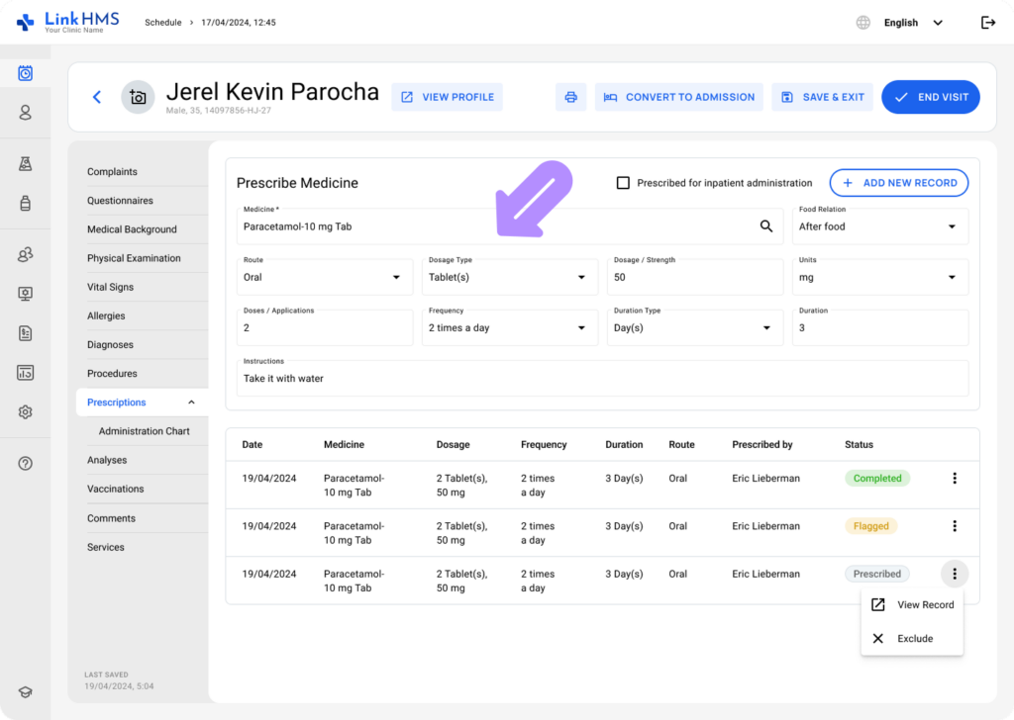The width and height of the screenshot is (1014, 720).
Task: Open the Frequency dropdown
Action: [x=509, y=328]
